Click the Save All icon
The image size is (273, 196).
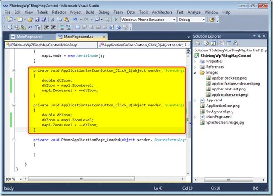click(44, 20)
